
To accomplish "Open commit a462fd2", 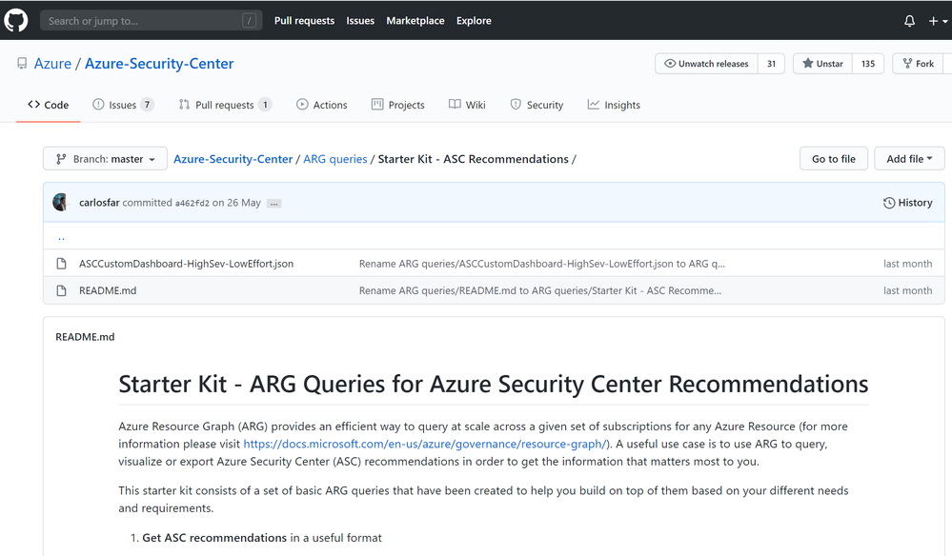I will coord(192,203).
